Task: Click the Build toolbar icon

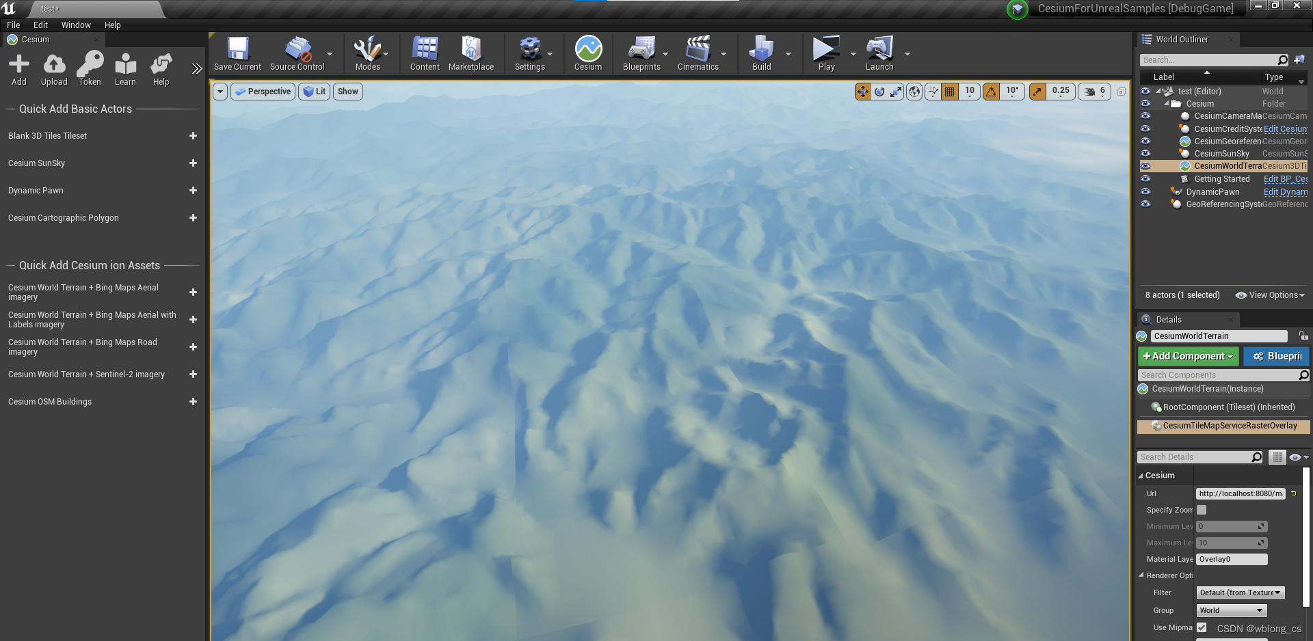Action: point(761,53)
